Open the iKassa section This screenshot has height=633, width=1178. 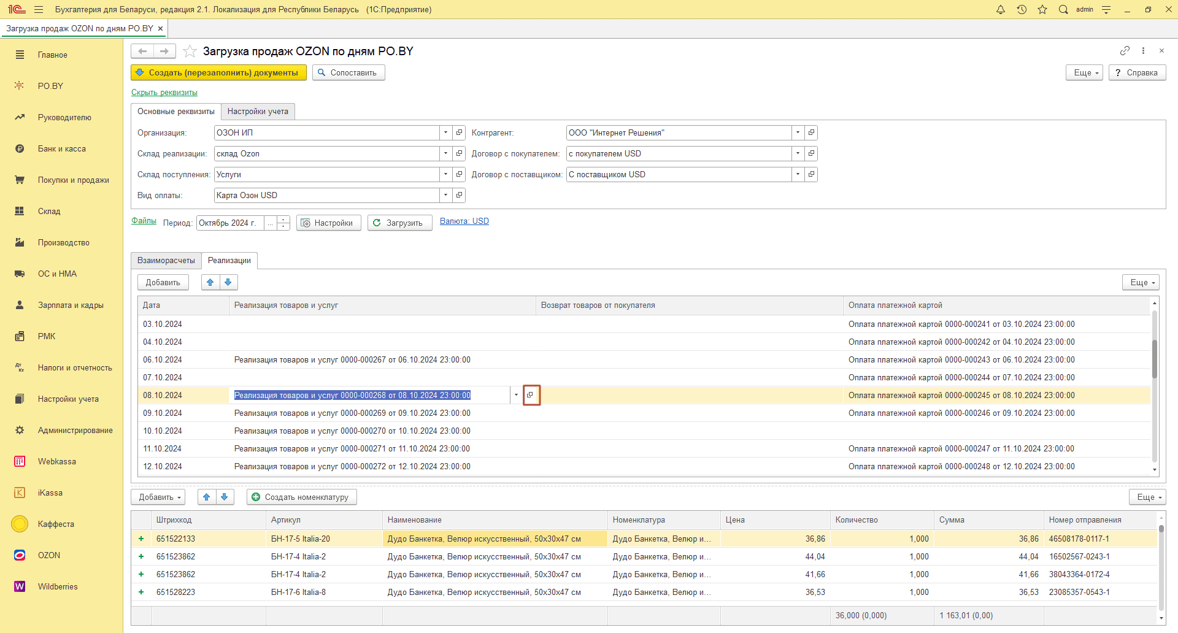(x=50, y=493)
